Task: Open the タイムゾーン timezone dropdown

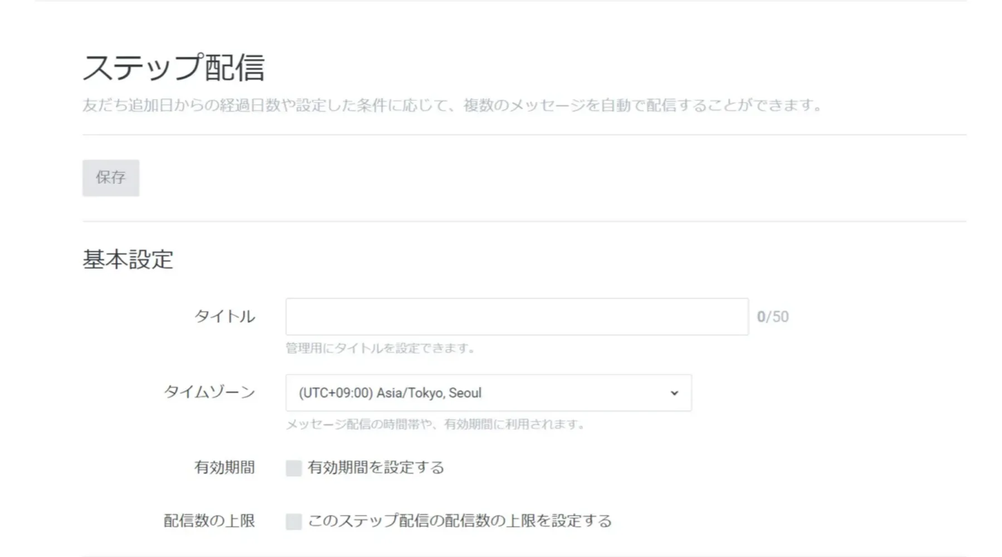Action: click(488, 393)
